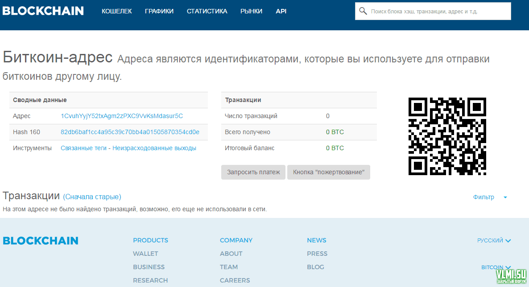Click the address QR code image
Screen dimensions: 529x287
click(x=447, y=136)
